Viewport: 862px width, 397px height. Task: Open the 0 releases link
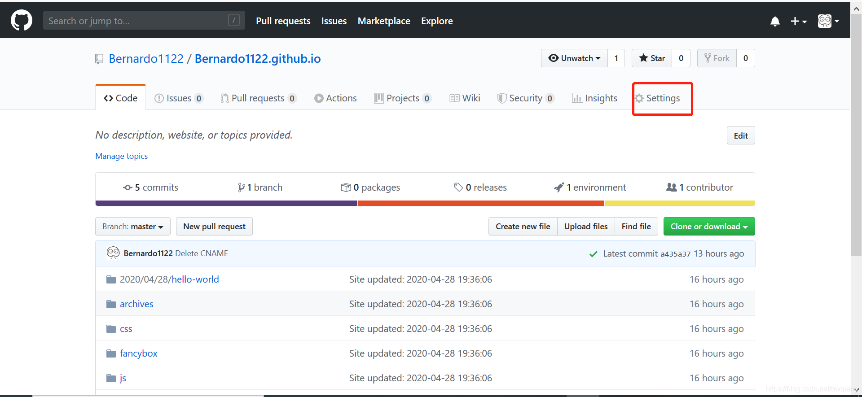480,188
